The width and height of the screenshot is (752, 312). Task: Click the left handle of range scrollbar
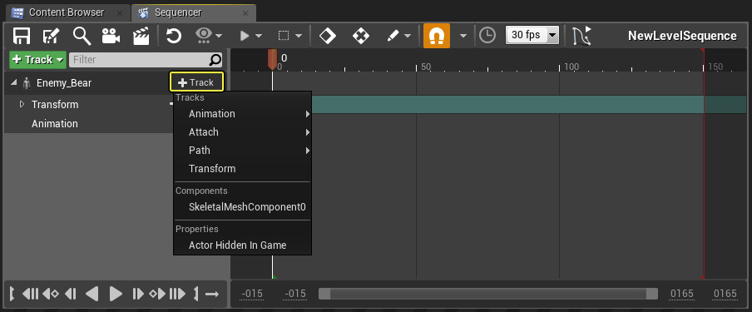tap(324, 294)
